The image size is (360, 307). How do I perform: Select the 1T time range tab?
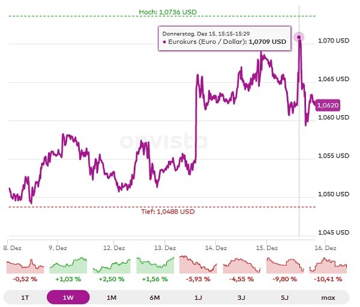tap(25, 297)
